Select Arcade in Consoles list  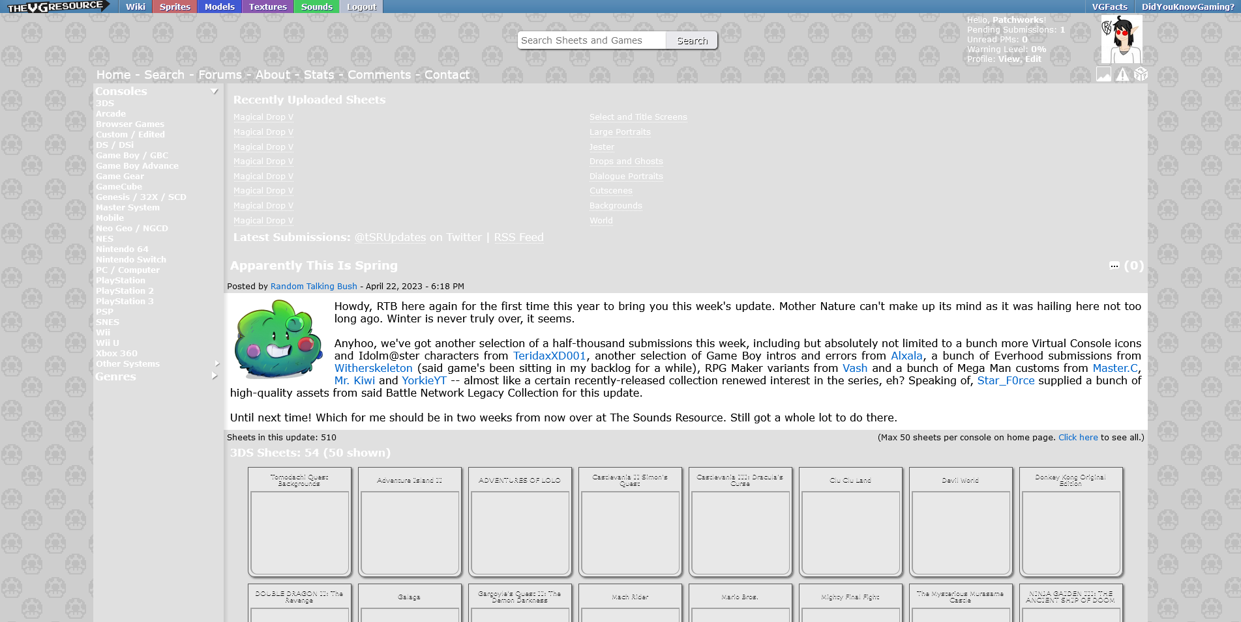coord(111,113)
